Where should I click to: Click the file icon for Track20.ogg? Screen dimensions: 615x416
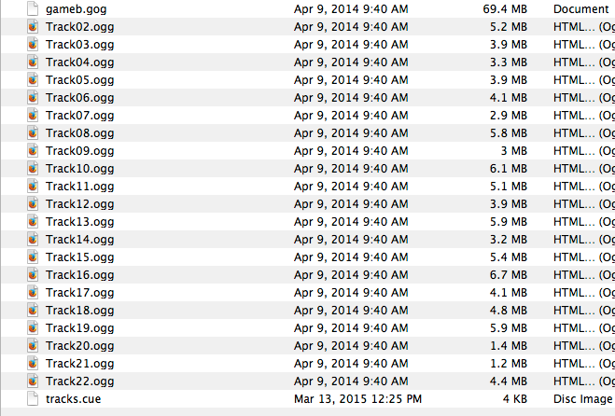(x=33, y=345)
